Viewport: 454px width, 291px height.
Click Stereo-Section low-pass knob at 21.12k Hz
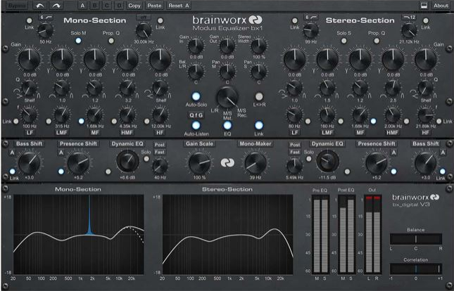[409, 30]
